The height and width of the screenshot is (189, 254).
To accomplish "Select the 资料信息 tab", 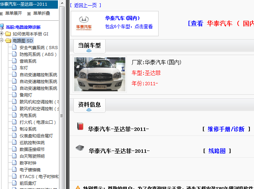I will (89, 106).
